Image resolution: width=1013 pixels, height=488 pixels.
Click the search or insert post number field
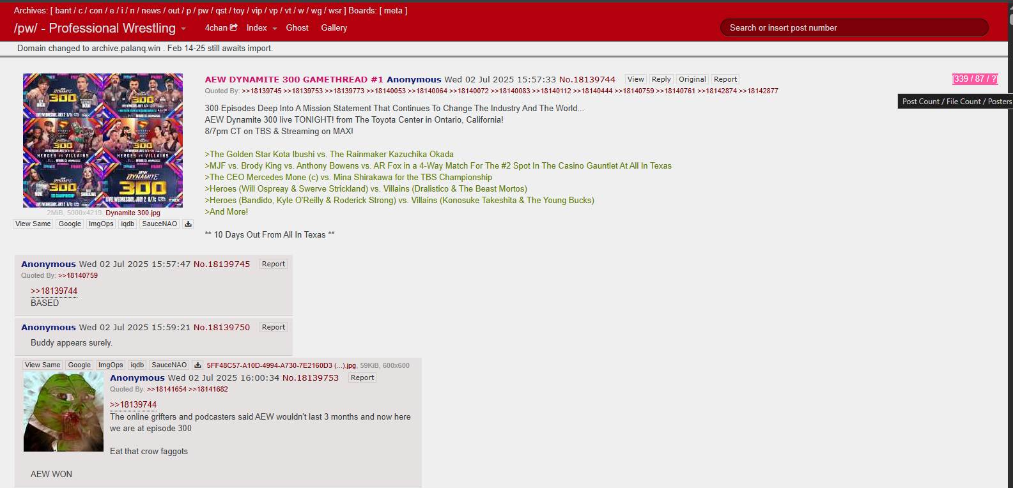click(854, 27)
